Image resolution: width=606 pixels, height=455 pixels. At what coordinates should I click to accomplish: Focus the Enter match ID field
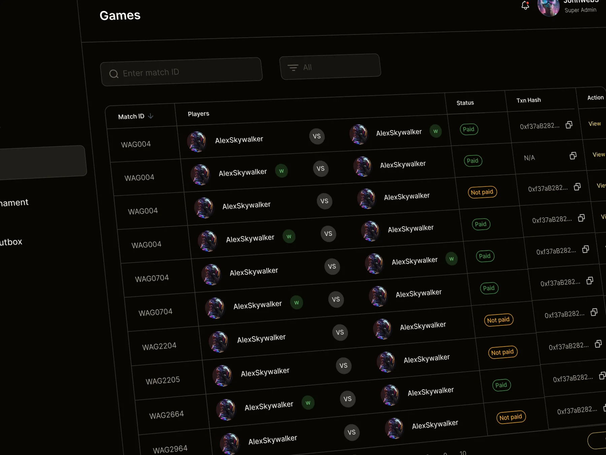[181, 71]
